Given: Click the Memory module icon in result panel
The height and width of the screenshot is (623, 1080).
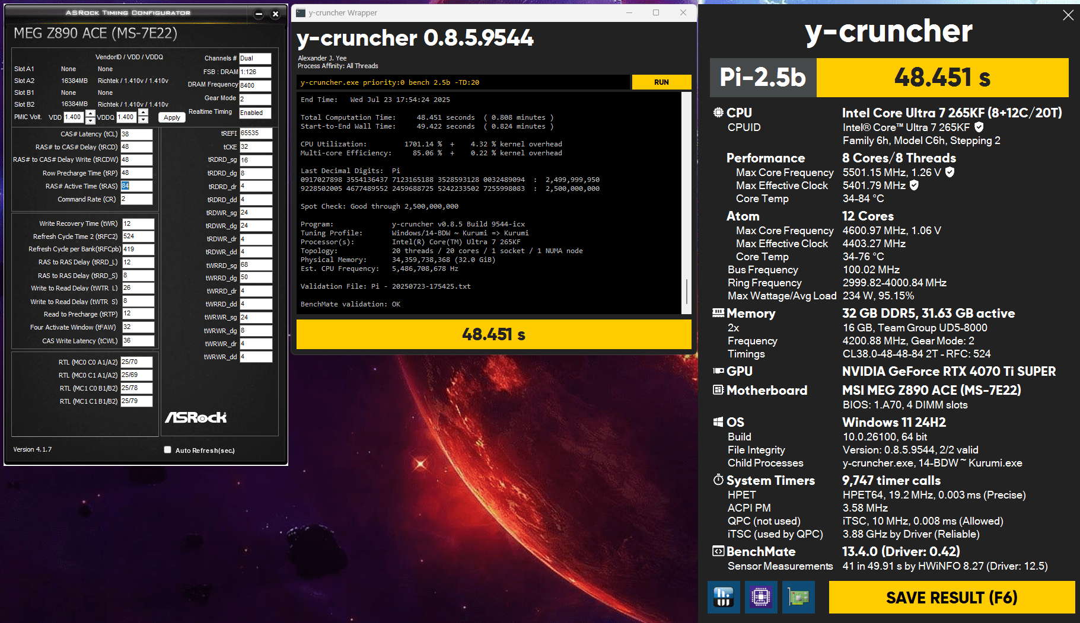Looking at the screenshot, I should [x=718, y=313].
